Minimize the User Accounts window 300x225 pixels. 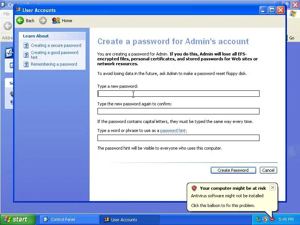(x=263, y=10)
